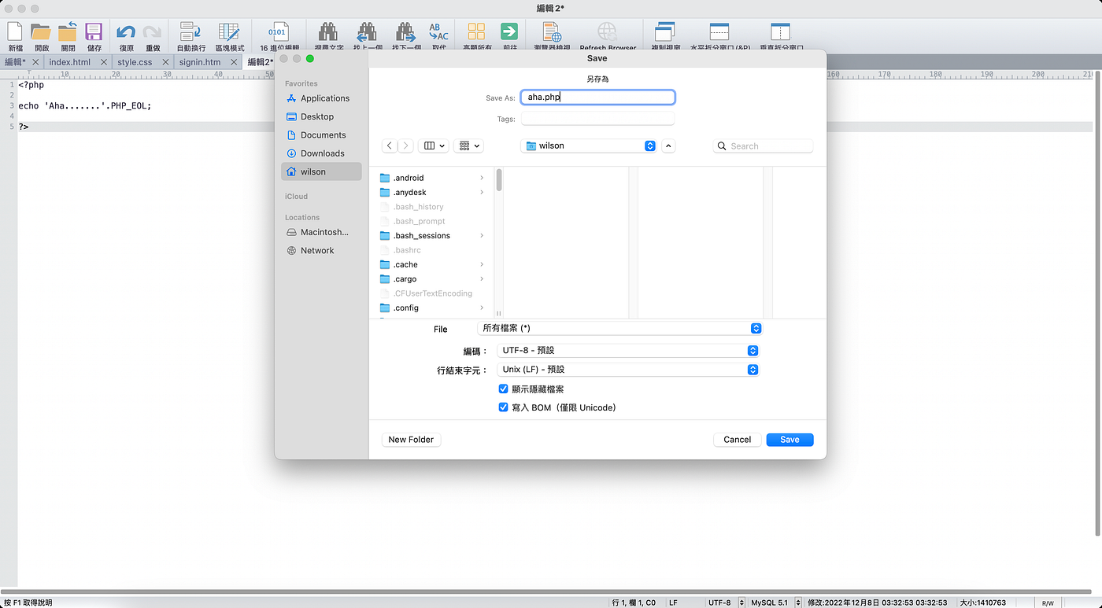This screenshot has width=1102, height=608.
Task: Select the .config folder row
Action: [432, 308]
